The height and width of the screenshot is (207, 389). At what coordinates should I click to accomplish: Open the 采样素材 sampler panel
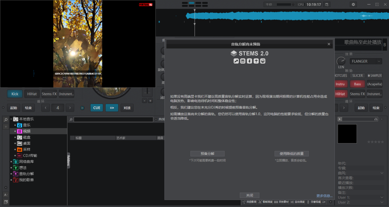tap(282, 202)
